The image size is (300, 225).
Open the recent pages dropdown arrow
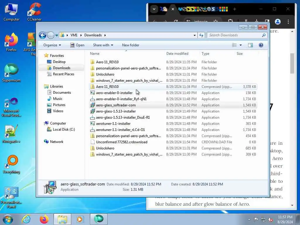pos(57,35)
